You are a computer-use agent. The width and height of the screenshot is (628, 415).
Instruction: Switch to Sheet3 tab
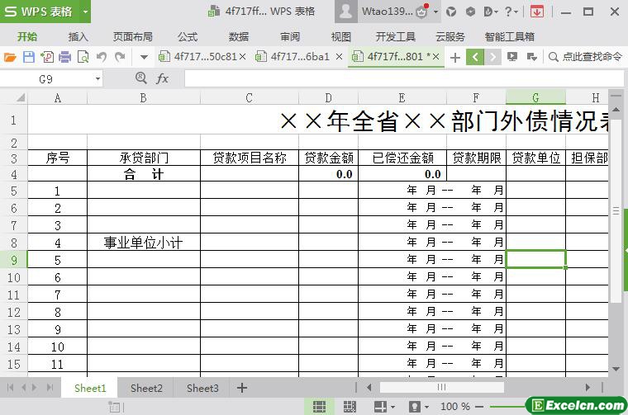pos(202,388)
